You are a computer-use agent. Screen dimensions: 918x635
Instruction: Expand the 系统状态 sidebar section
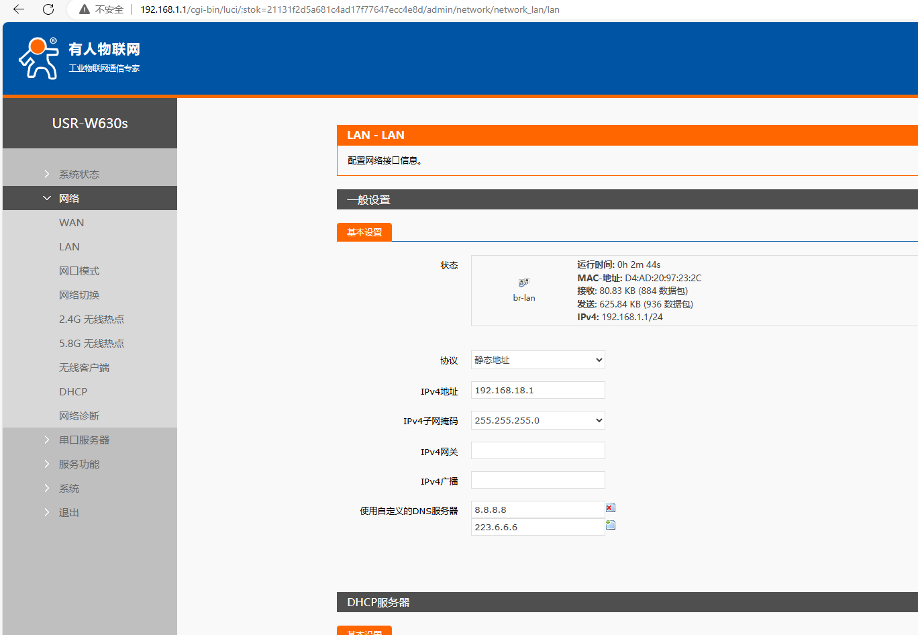tap(79, 174)
